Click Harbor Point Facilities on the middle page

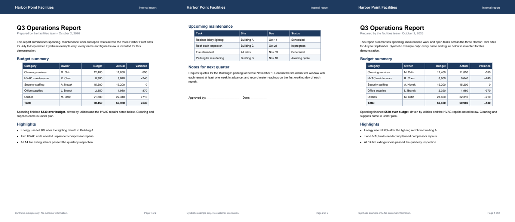pyautogui.click(x=206, y=7)
